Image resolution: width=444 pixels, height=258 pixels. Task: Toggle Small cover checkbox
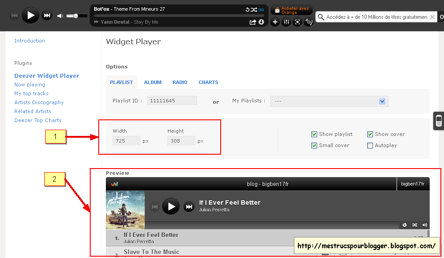click(314, 145)
